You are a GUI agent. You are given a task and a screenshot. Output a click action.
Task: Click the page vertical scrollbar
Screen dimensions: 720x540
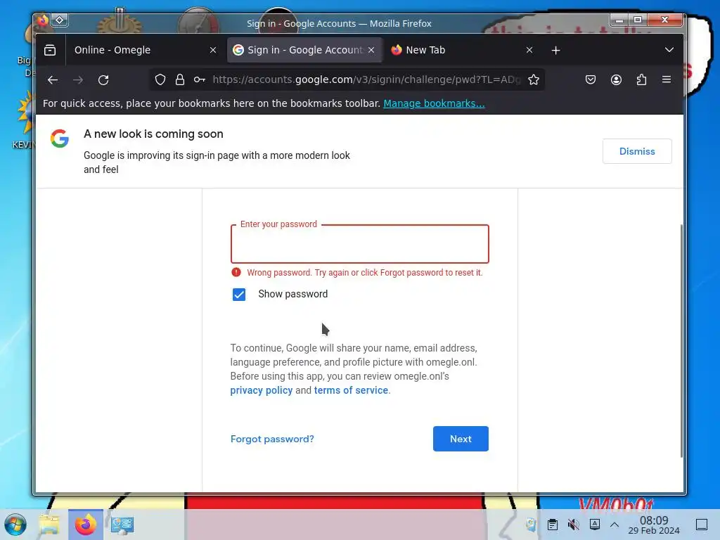[x=681, y=341]
